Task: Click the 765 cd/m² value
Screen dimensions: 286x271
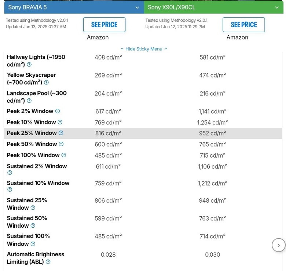Action: pos(213,144)
